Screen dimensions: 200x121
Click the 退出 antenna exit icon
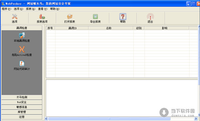click(x=150, y=17)
